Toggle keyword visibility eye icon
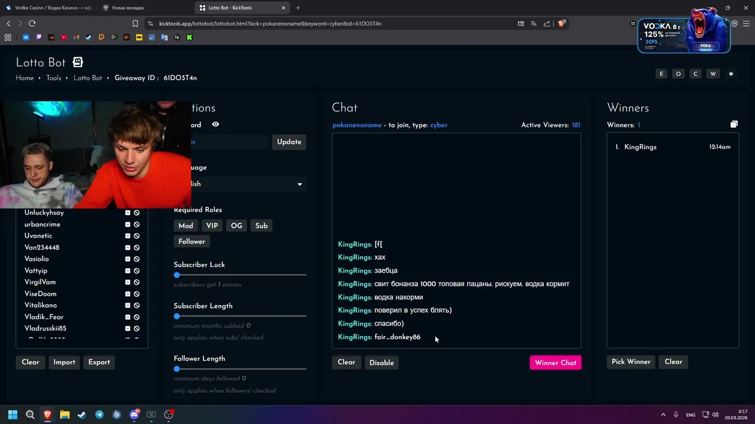Viewport: 755px width, 424px height. point(215,125)
